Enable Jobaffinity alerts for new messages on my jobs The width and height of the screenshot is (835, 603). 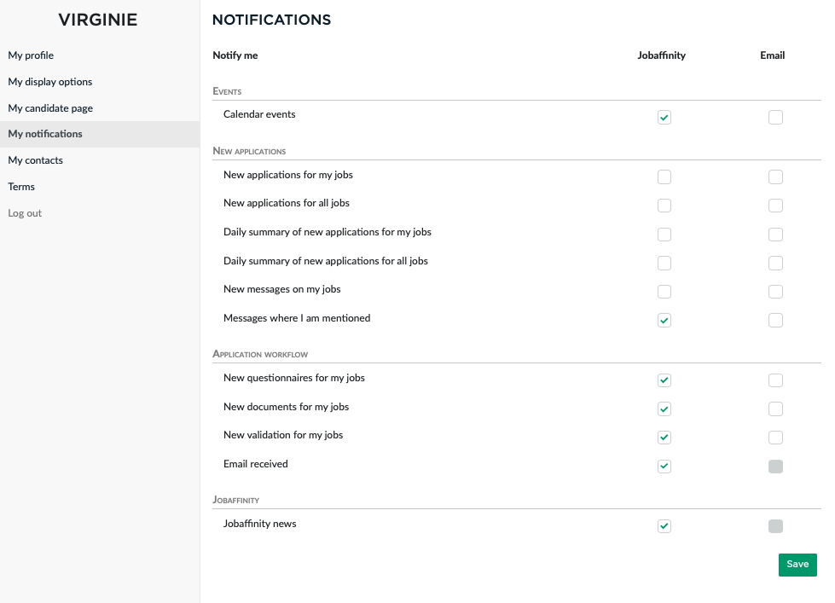pyautogui.click(x=664, y=292)
